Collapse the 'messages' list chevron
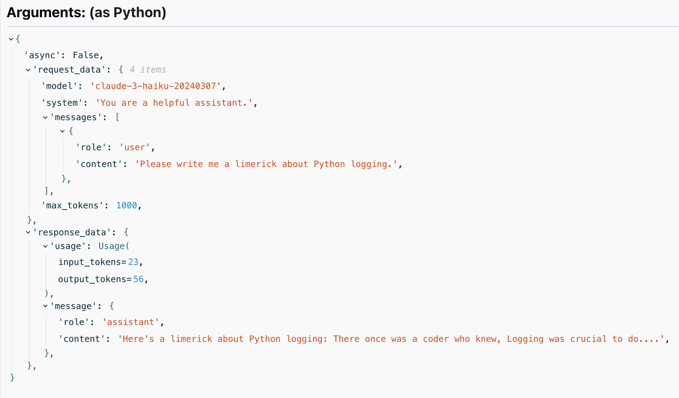 45,117
